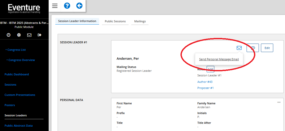Open the Mailings tab
The image size is (285, 131).
140,21
